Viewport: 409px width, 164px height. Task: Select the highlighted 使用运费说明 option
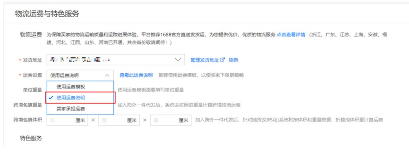(x=71, y=98)
